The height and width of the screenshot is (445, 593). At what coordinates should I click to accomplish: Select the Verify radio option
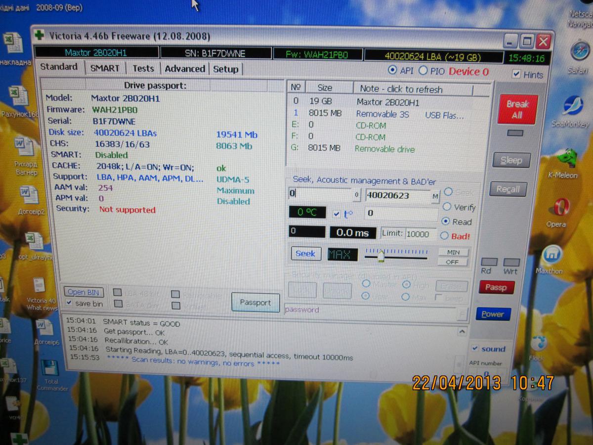pyautogui.click(x=447, y=207)
